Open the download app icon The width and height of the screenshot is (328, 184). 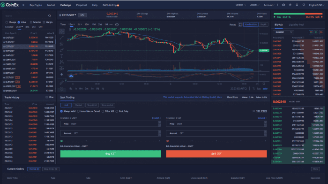(304, 5)
